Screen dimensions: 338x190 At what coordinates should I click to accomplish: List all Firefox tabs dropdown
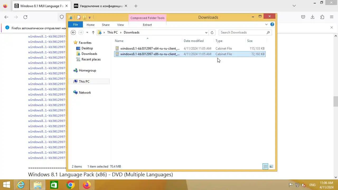[x=294, y=6]
